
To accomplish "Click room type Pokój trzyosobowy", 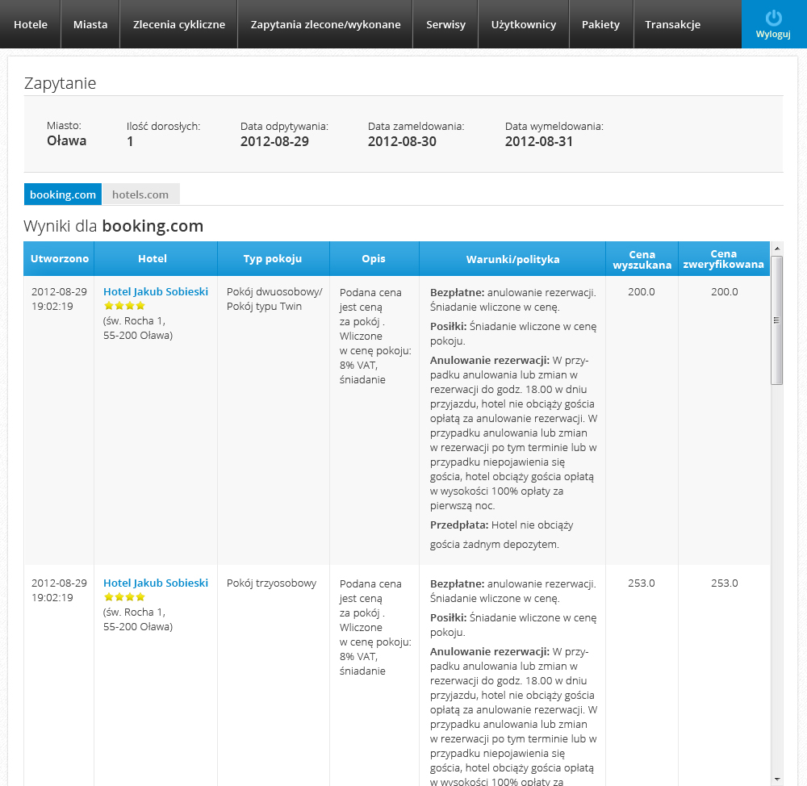I will (271, 583).
